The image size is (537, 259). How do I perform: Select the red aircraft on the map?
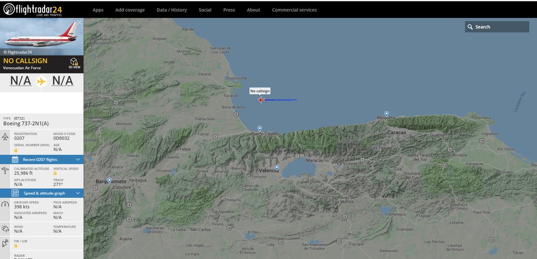(x=261, y=100)
